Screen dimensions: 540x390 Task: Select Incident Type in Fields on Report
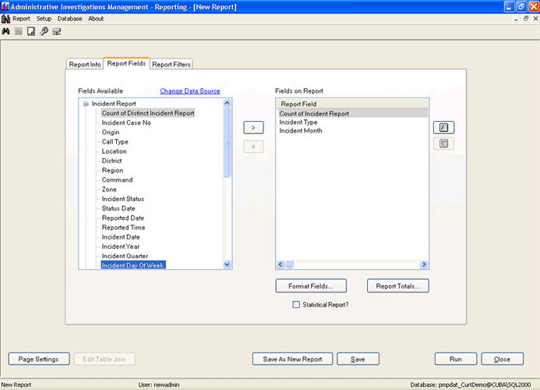(298, 122)
